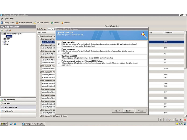Viewport: 187px width, 140px height.
Task: Click the middle repository toolbar icon
Action: point(6,30)
